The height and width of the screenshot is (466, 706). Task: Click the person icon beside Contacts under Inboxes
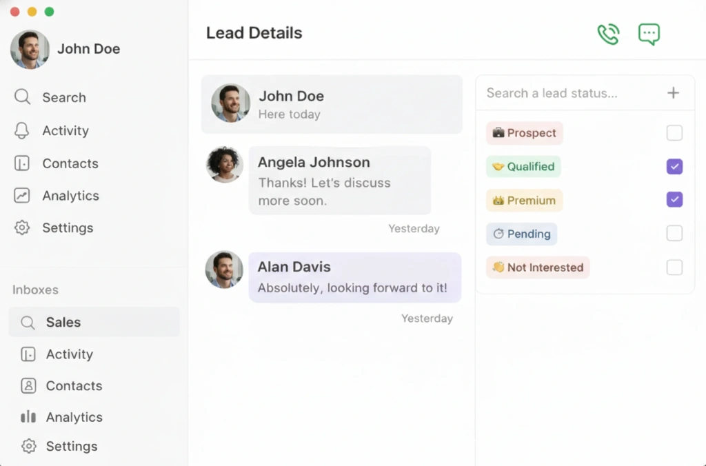(x=28, y=386)
